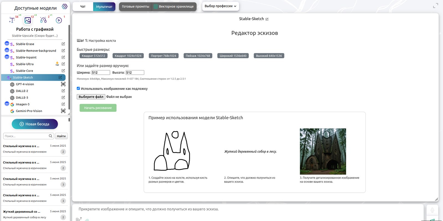
Task: Choose Портрет 768x1024 preset
Action: [164, 56]
